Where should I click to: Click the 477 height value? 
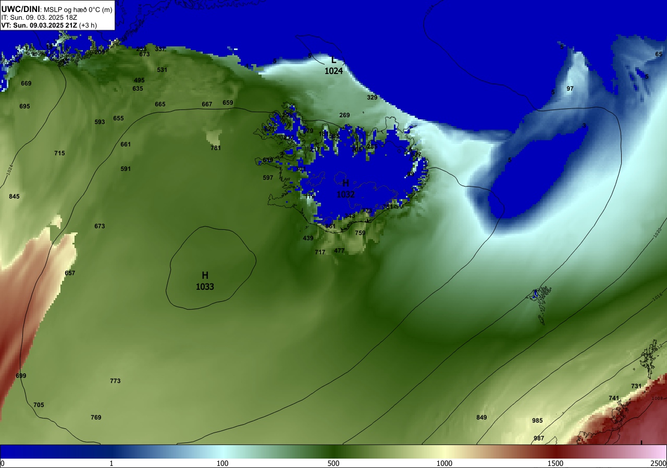[339, 251]
